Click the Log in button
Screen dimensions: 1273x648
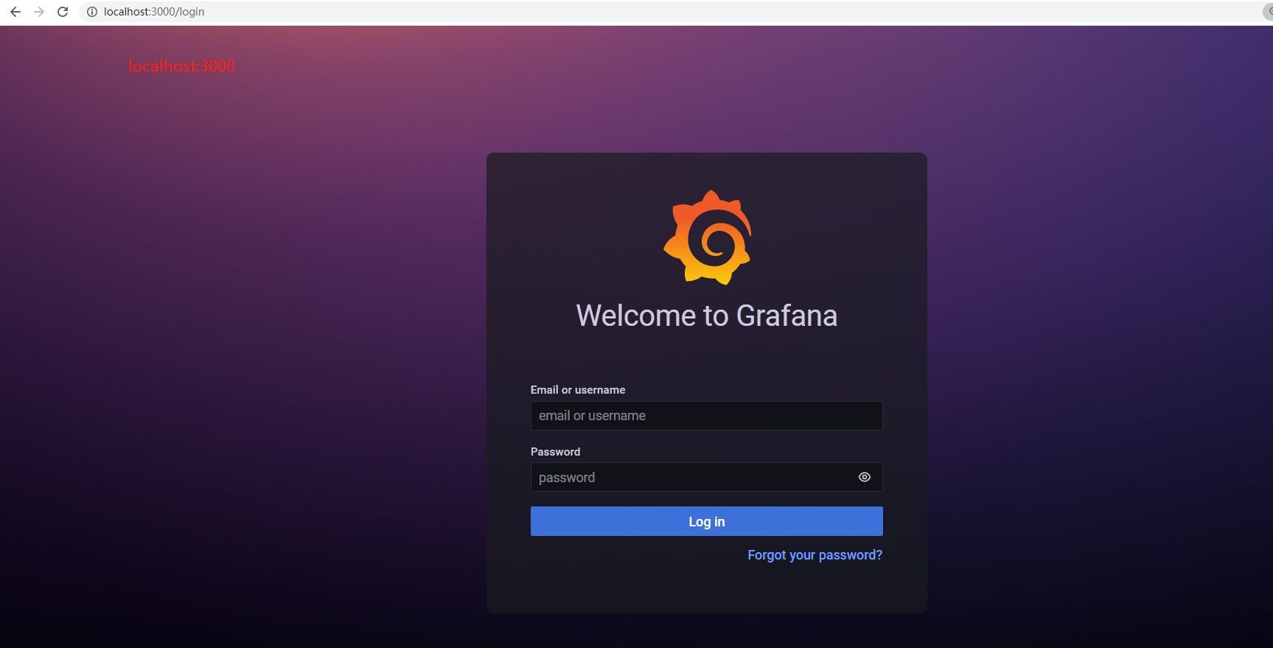click(706, 521)
